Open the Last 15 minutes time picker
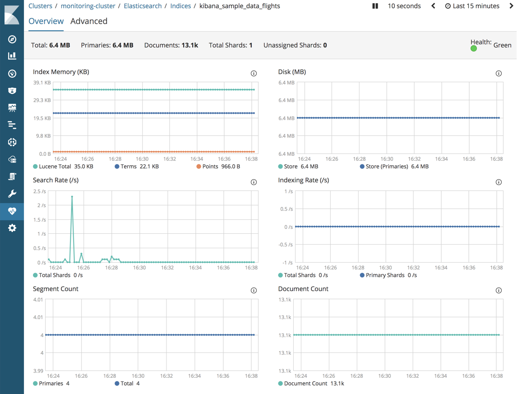518x394 pixels. [x=472, y=6]
